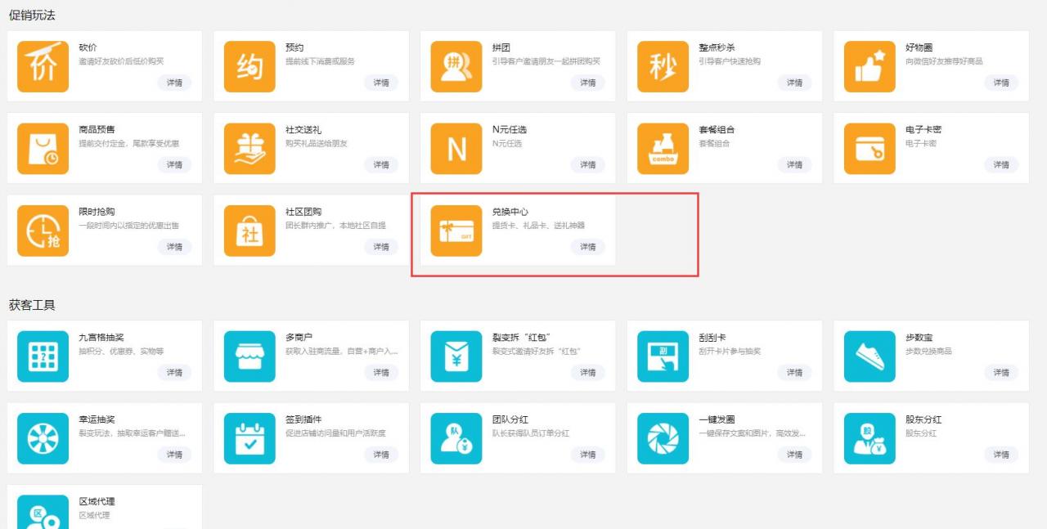The height and width of the screenshot is (529, 1047).
Task: Open the 限时抢购 clock icon
Action: pos(43,230)
